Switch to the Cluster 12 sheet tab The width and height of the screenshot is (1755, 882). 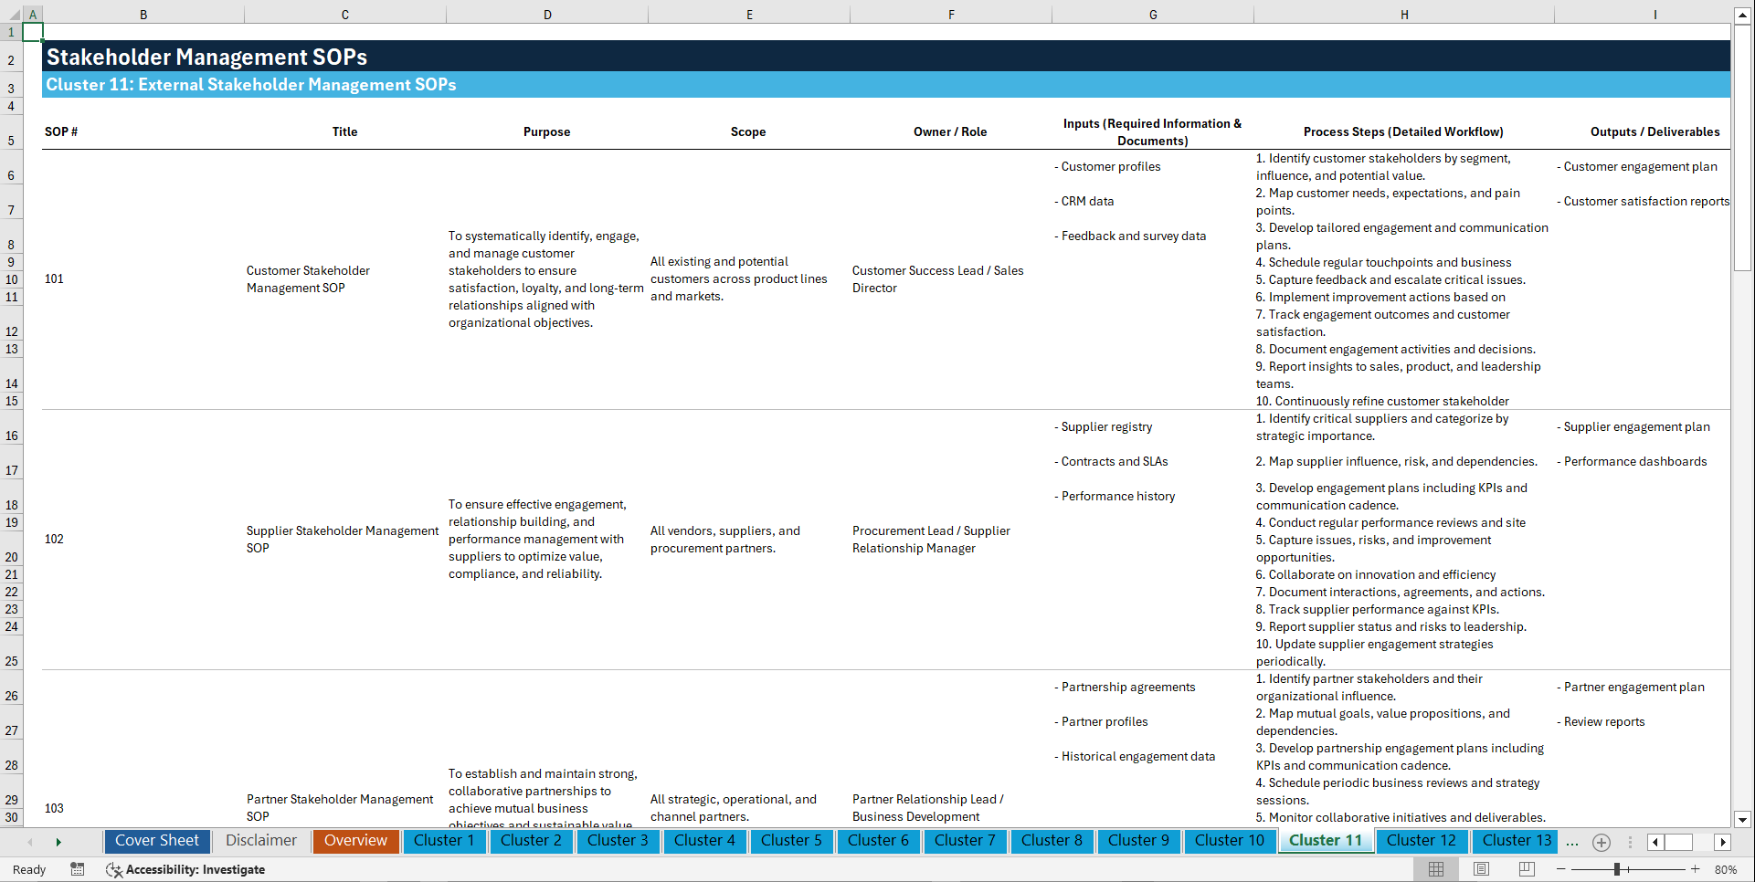point(1422,841)
